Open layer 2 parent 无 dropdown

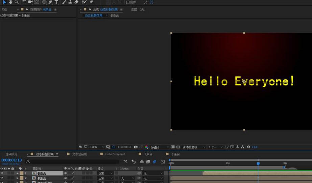(x=153, y=178)
